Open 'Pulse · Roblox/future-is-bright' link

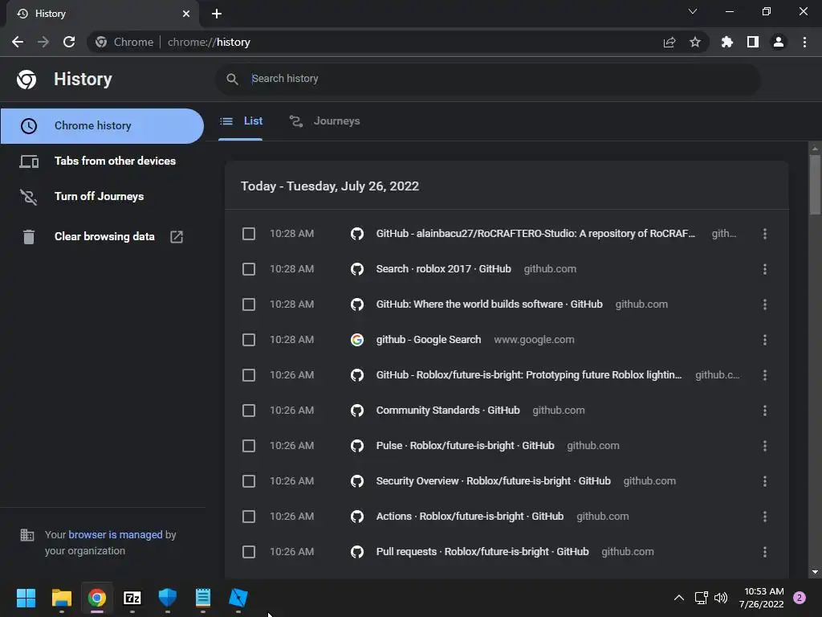465,446
